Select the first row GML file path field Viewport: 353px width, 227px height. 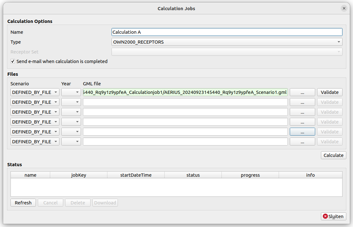185,92
